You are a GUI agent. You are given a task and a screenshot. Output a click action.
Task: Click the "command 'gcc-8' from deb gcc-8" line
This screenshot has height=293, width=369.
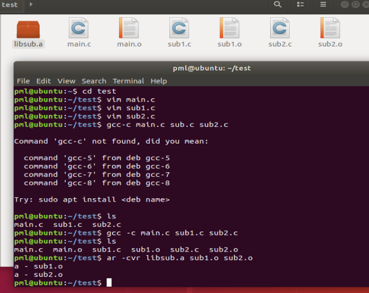point(97,183)
